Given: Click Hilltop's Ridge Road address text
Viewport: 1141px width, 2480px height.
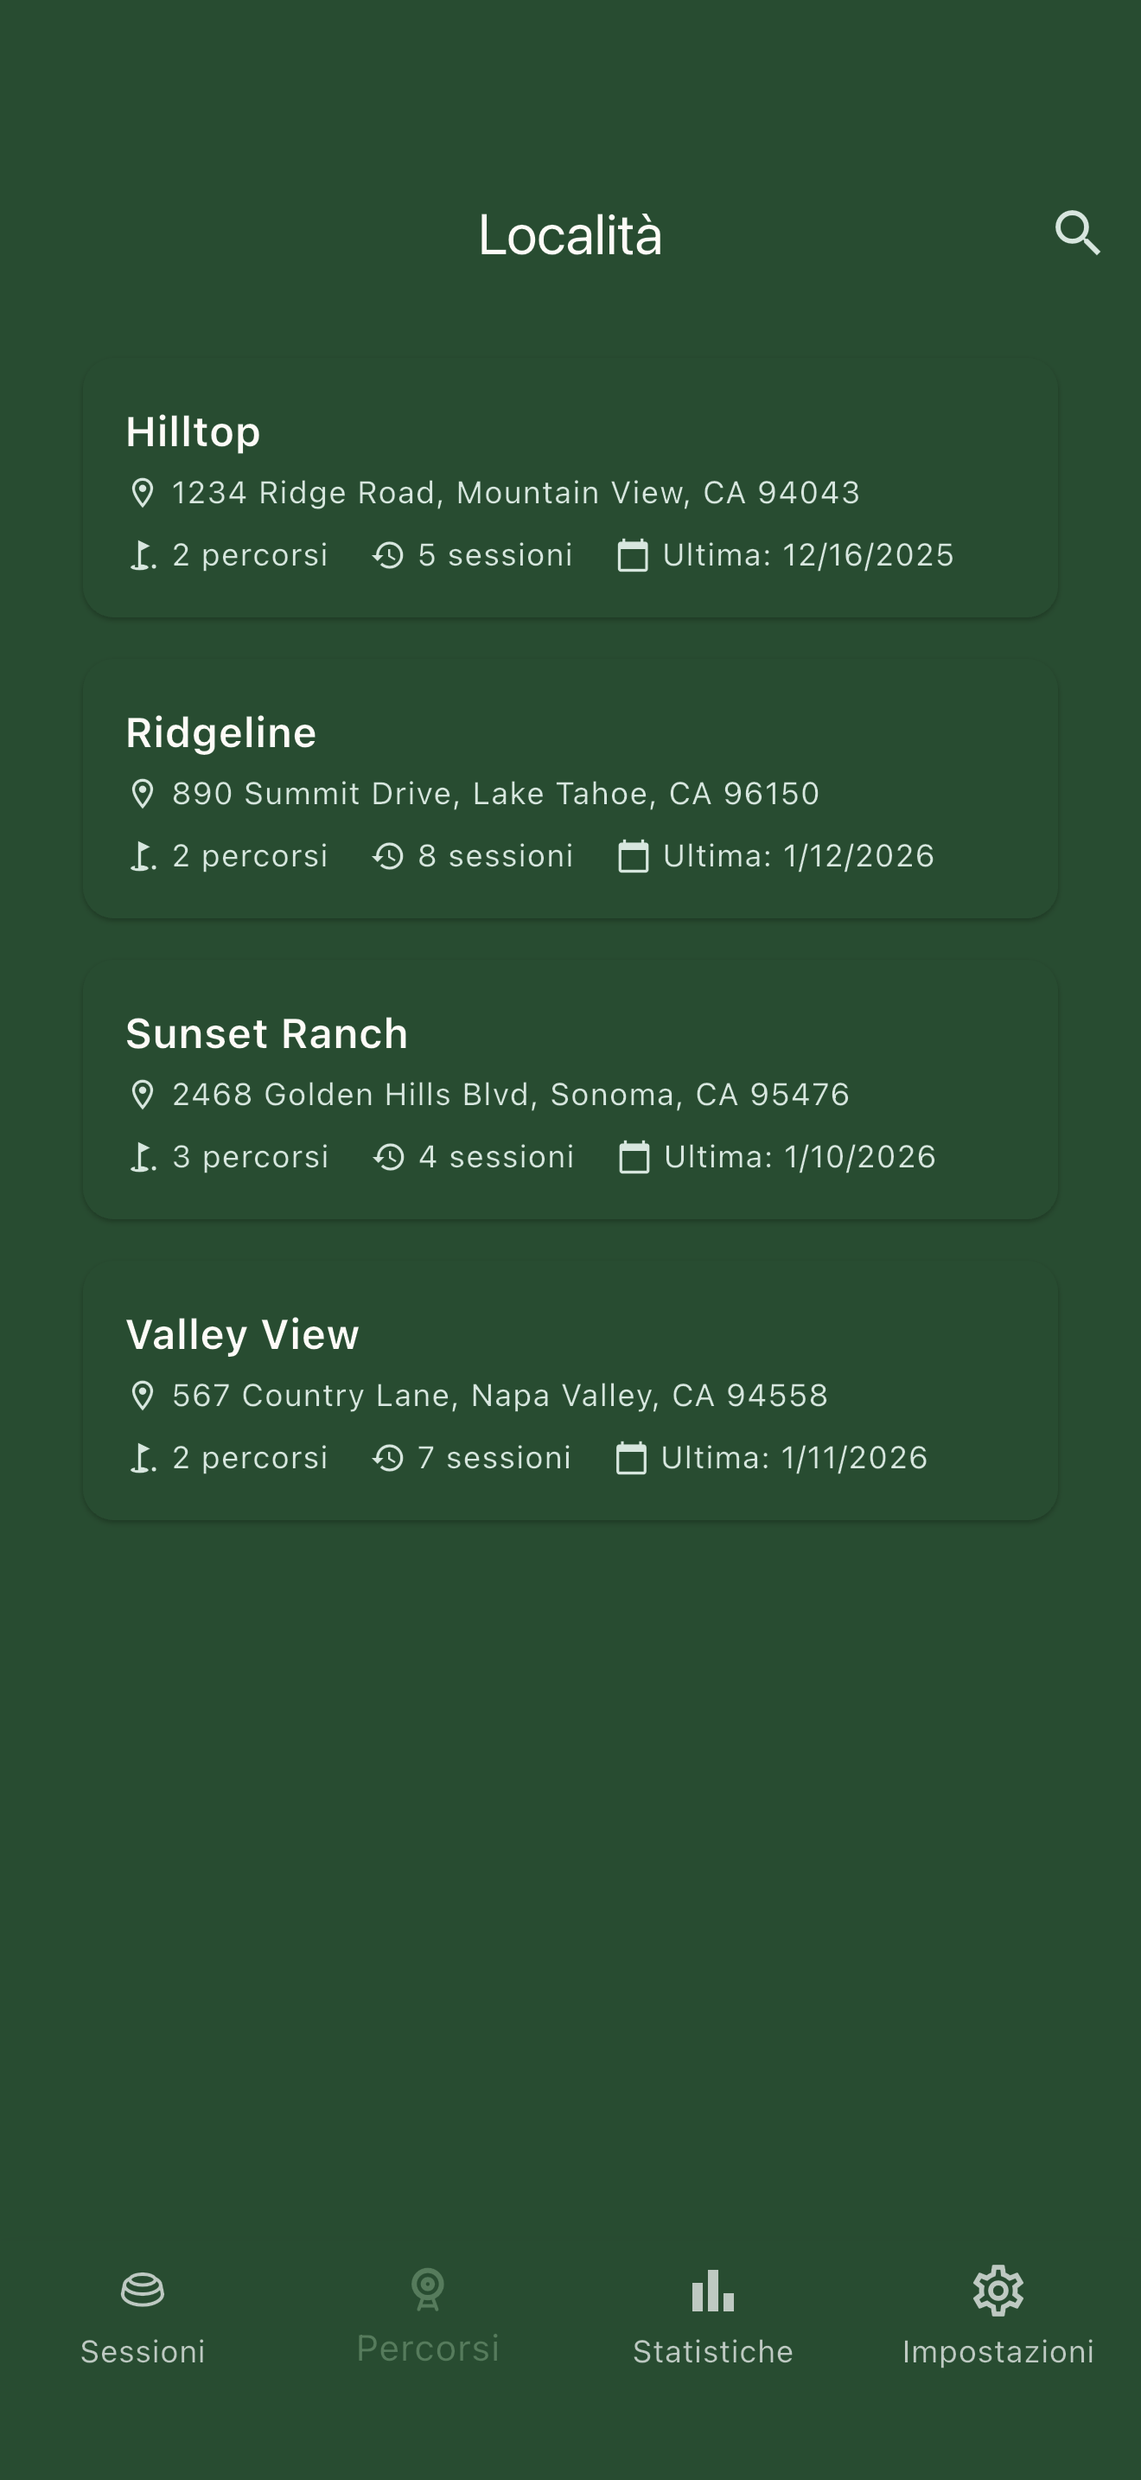Looking at the screenshot, I should point(516,493).
